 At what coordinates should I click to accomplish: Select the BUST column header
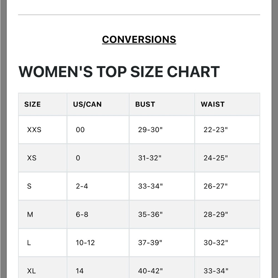point(162,104)
